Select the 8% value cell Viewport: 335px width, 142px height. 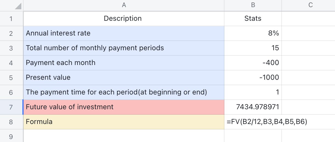point(253,33)
